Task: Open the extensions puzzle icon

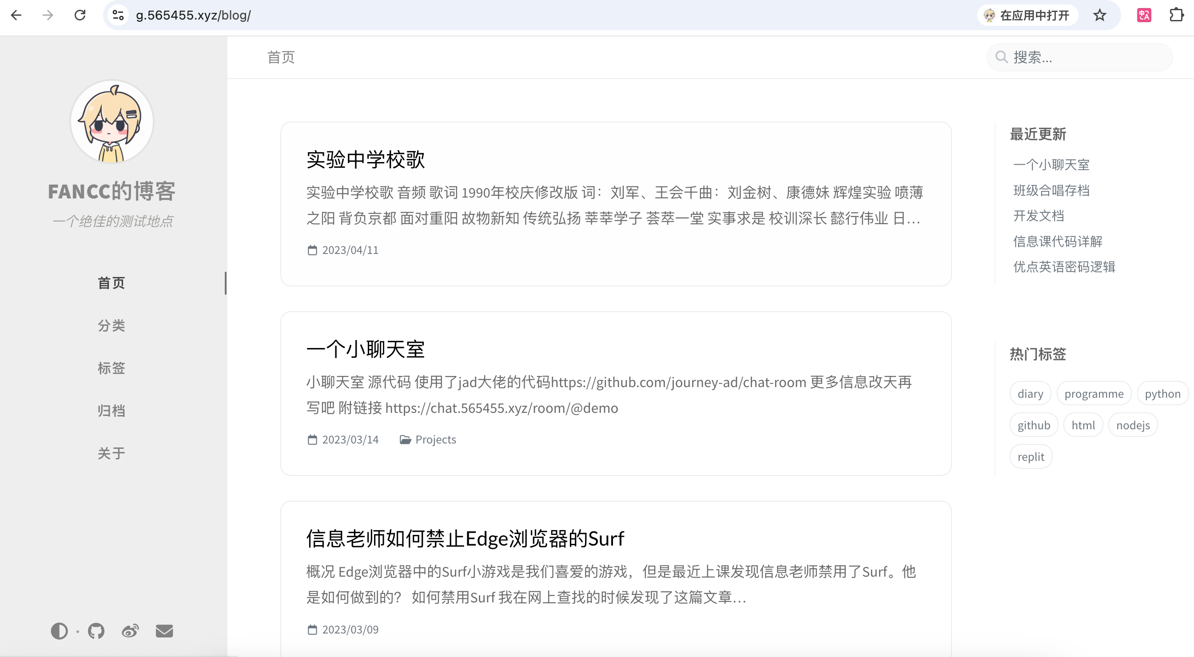Action: pyautogui.click(x=1176, y=15)
